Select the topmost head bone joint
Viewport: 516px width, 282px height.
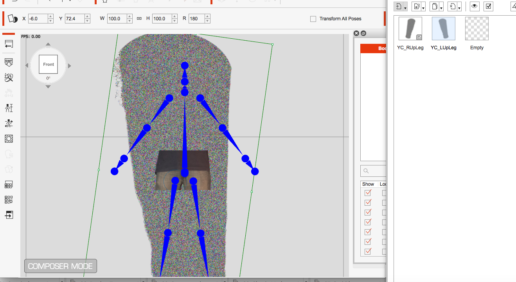[x=185, y=65]
